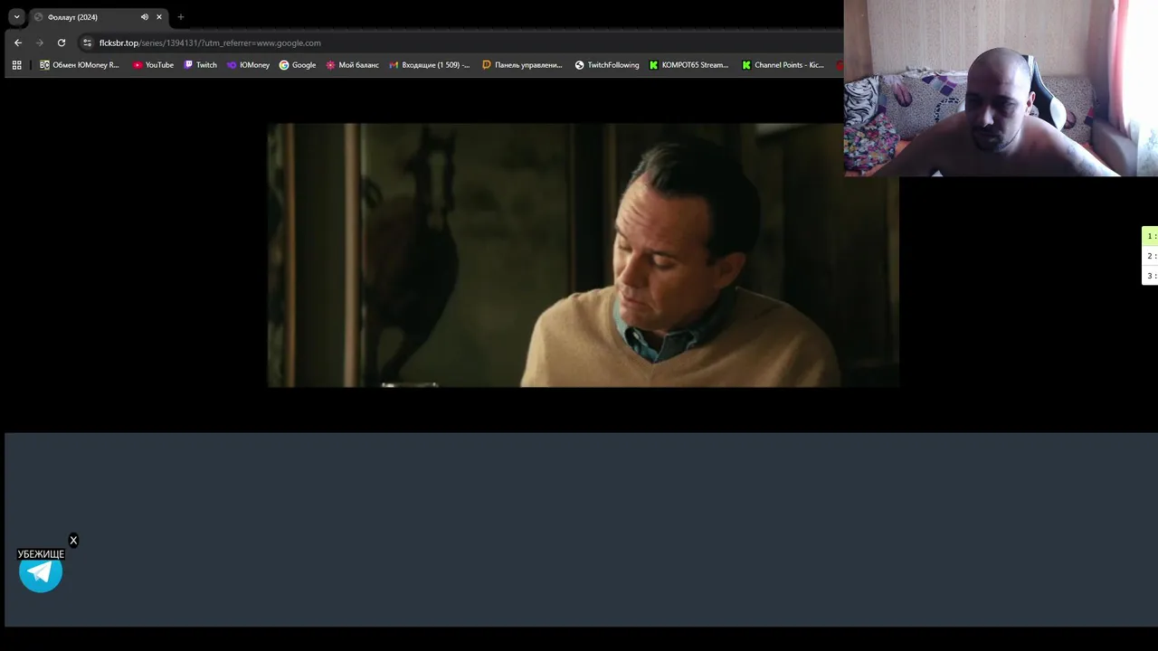The width and height of the screenshot is (1158, 651).
Task: Open the YouTube bookmark
Action: (153, 65)
